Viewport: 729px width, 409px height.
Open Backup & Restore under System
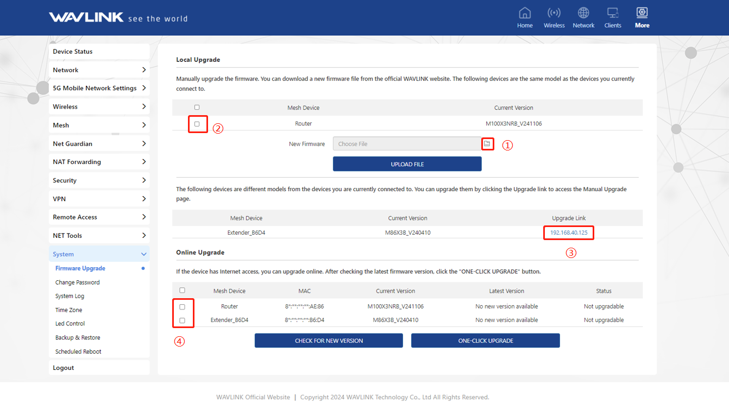click(78, 338)
